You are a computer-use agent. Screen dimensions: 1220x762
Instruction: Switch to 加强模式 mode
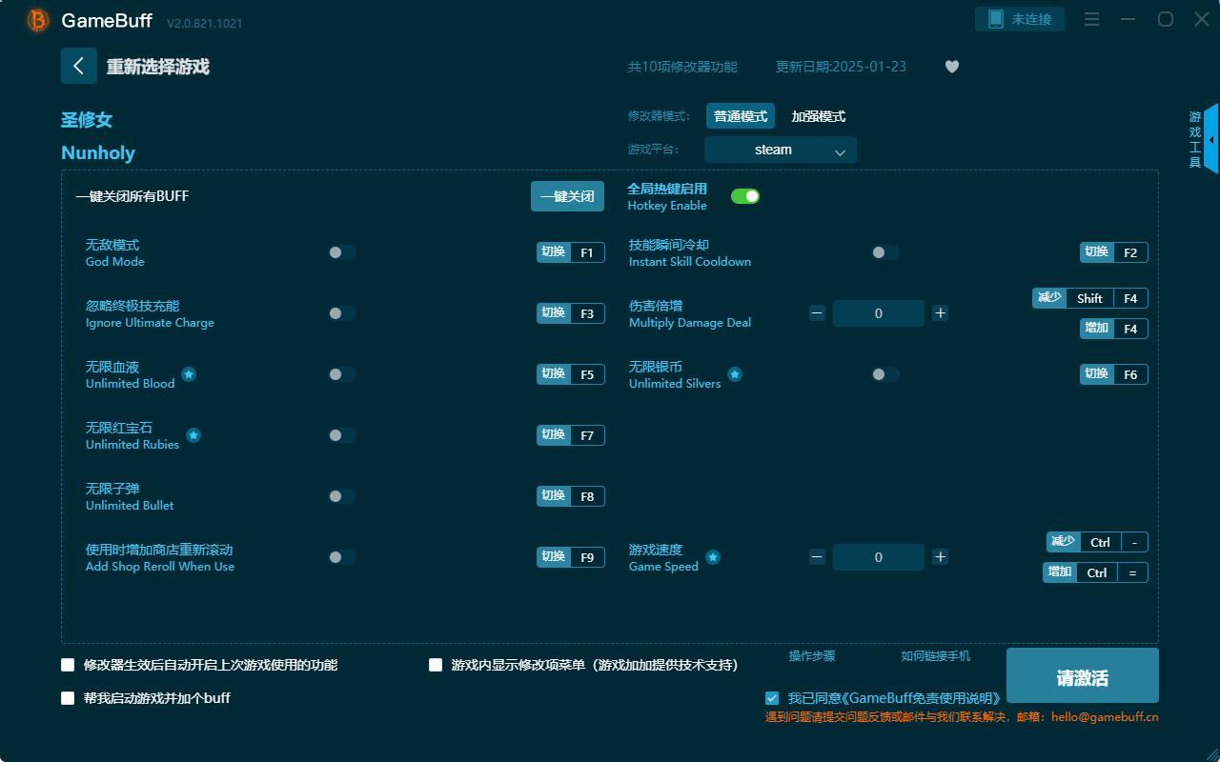coord(818,115)
